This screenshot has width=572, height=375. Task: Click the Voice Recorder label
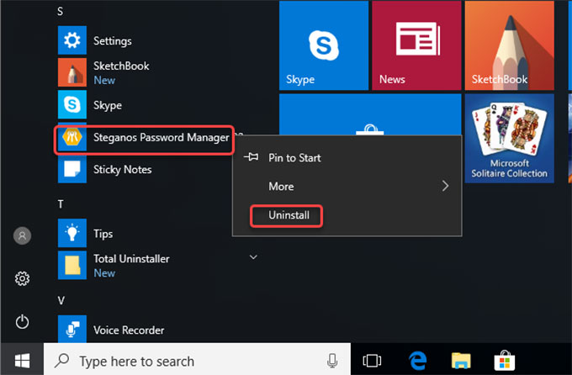(129, 330)
